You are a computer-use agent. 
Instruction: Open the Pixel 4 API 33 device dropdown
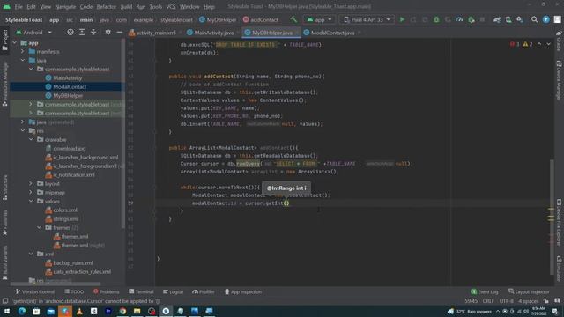[367, 19]
